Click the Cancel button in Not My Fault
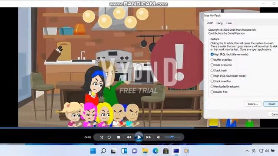The image size is (278, 156). (273, 114)
